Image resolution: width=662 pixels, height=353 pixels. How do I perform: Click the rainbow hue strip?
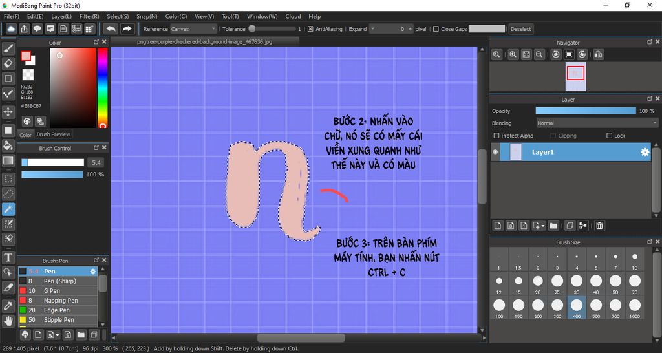pos(103,88)
